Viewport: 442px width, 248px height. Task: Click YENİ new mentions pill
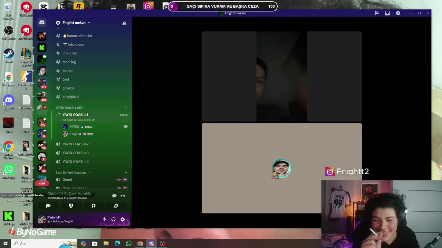click(42, 184)
